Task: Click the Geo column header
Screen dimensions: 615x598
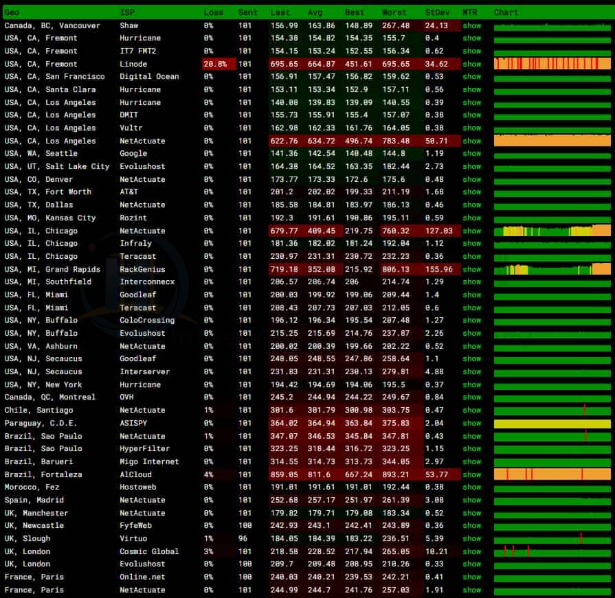Action: pyautogui.click(x=12, y=12)
